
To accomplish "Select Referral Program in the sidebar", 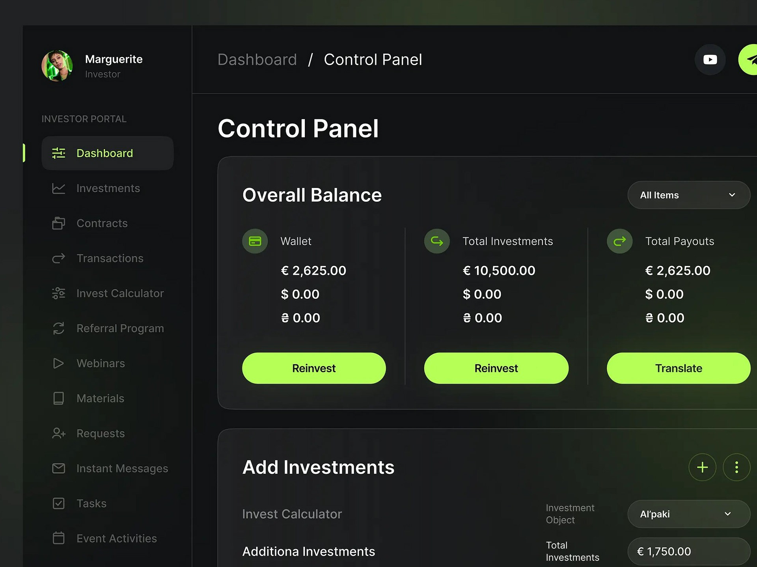I will click(x=119, y=328).
